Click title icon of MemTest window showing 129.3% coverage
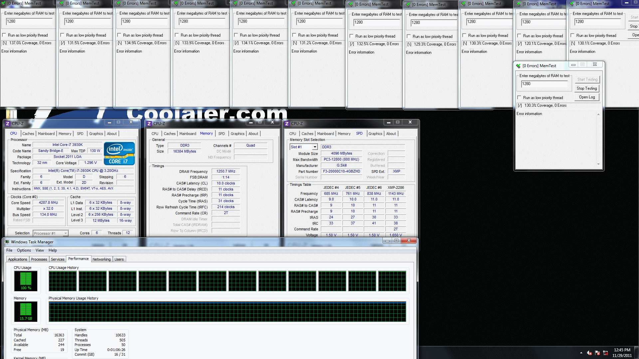 (408, 5)
